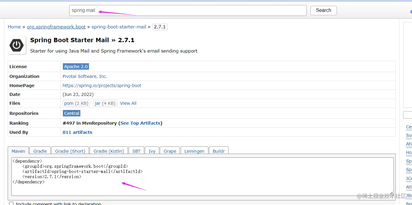Click the "Spring Boot Starter Mail » 2.7.1" heading
Viewport: 412px width, 205px height.
click(x=82, y=40)
